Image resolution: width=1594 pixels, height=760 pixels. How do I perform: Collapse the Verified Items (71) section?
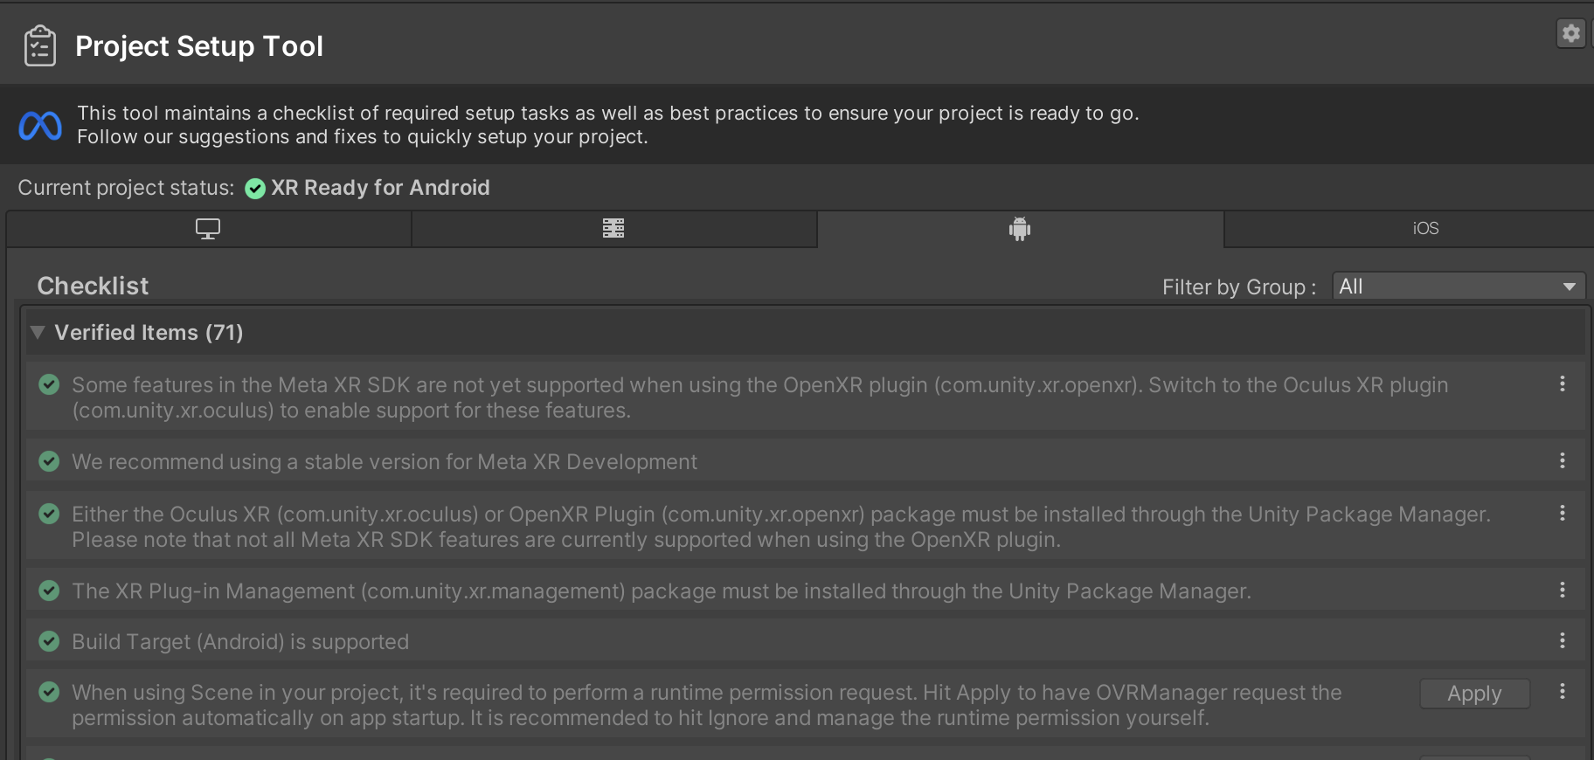click(x=38, y=332)
